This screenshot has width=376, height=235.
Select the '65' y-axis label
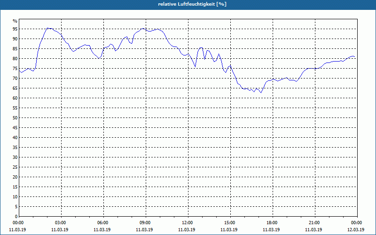point(15,88)
